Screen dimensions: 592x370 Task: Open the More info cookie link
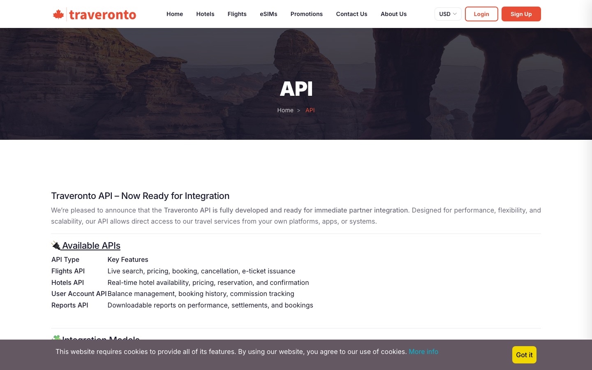pyautogui.click(x=423, y=351)
